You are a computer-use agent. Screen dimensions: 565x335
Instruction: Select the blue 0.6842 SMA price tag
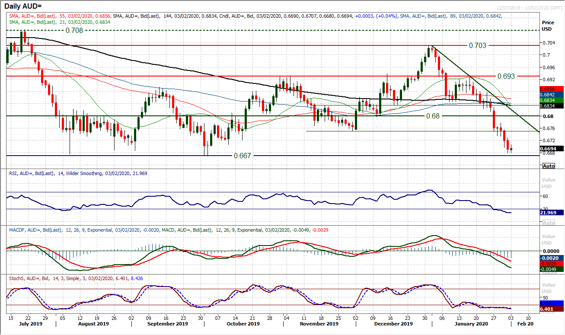[x=552, y=94]
